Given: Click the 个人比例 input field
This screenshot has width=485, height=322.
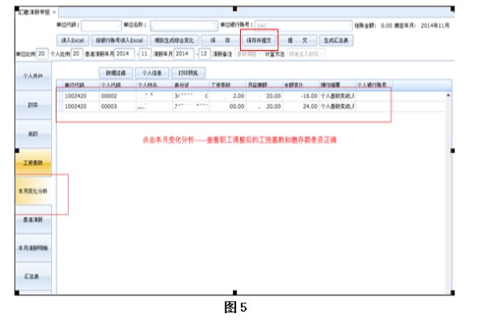Looking at the screenshot, I should tap(77, 54).
